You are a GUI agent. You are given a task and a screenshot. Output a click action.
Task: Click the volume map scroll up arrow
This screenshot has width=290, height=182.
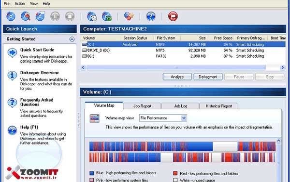278,141
